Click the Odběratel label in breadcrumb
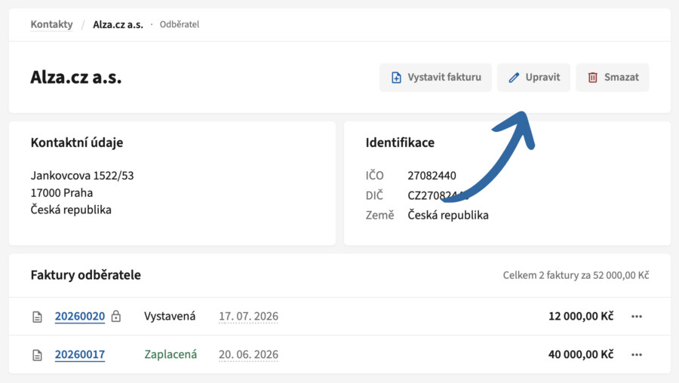The width and height of the screenshot is (679, 383). 180,24
